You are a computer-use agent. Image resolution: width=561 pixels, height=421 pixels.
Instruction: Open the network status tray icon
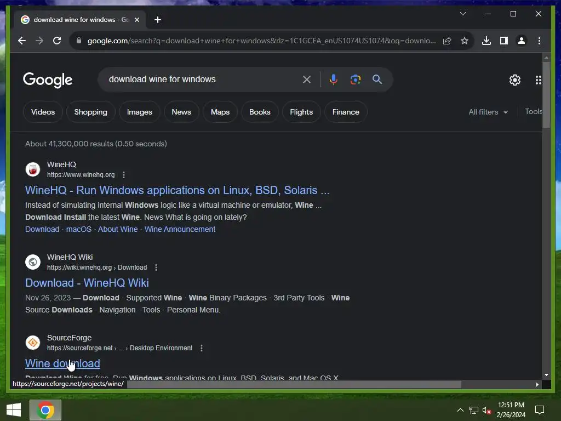pos(474,410)
